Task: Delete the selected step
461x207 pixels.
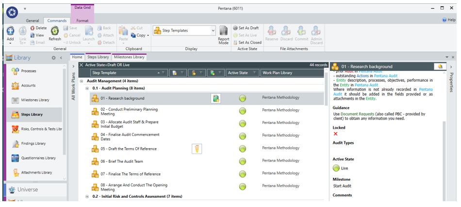Action: [38, 28]
